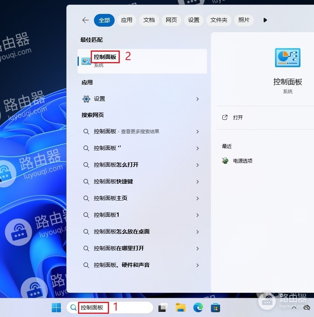Show more filter tabs with play arrow
The image size is (314, 317).
[265, 20]
